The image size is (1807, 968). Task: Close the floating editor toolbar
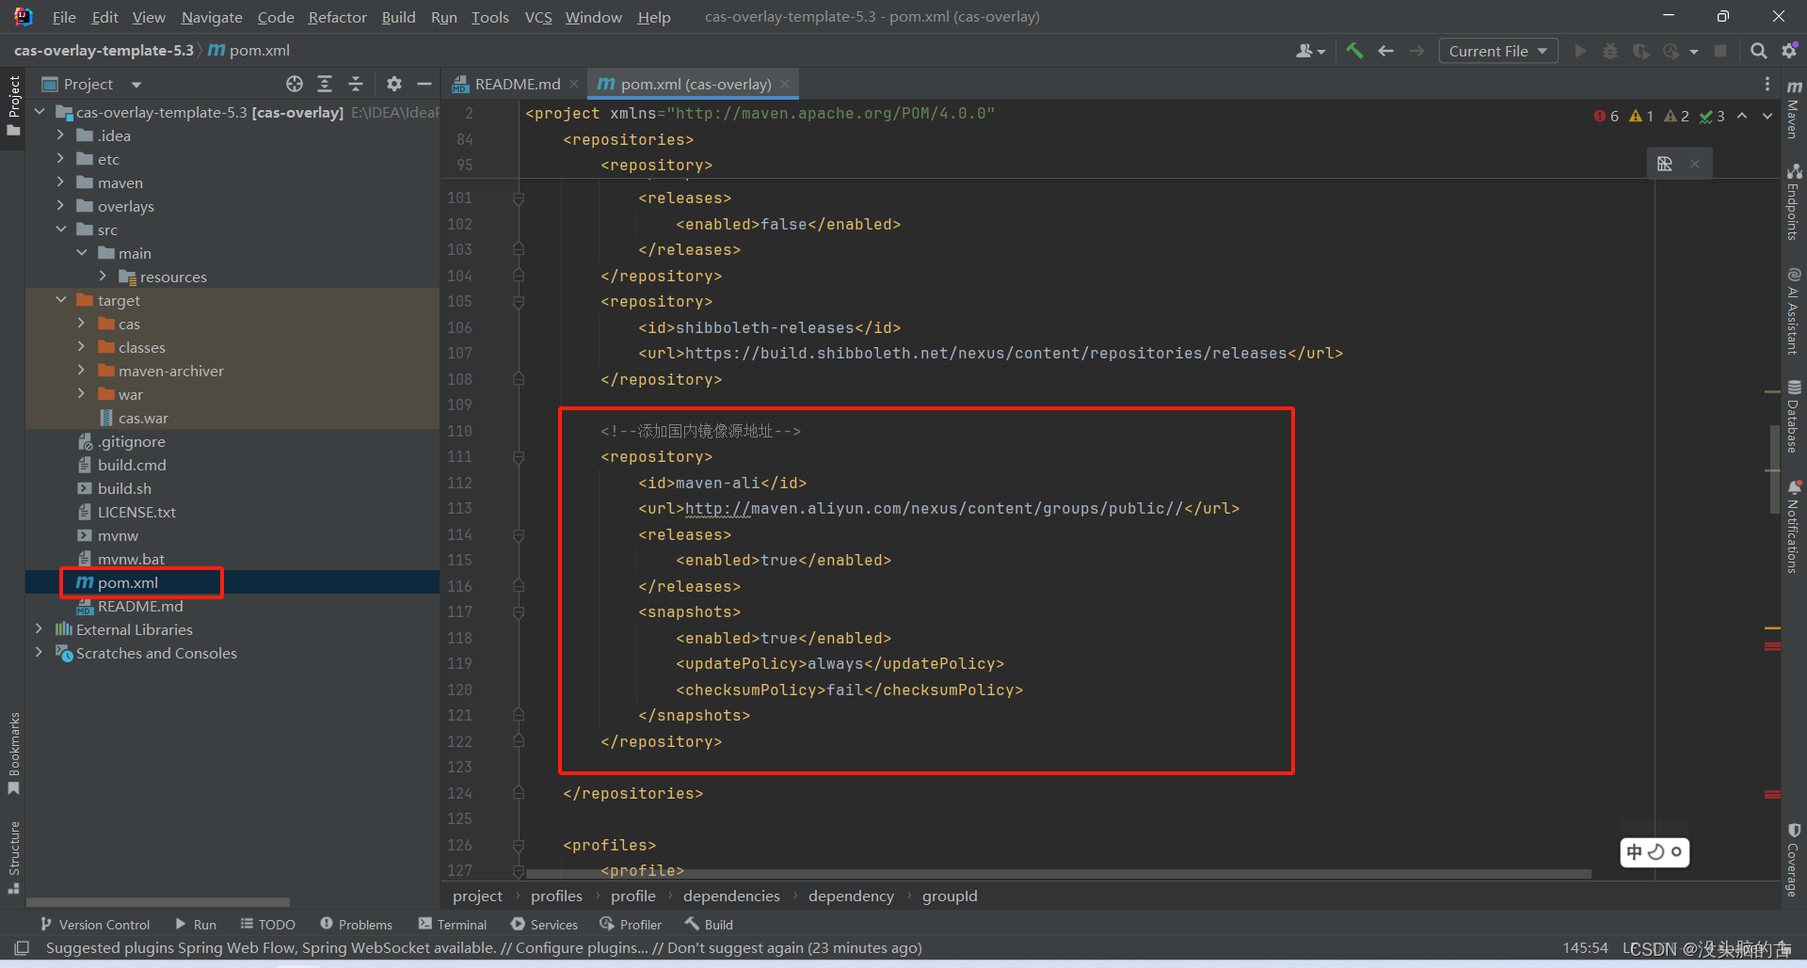pos(1695,164)
